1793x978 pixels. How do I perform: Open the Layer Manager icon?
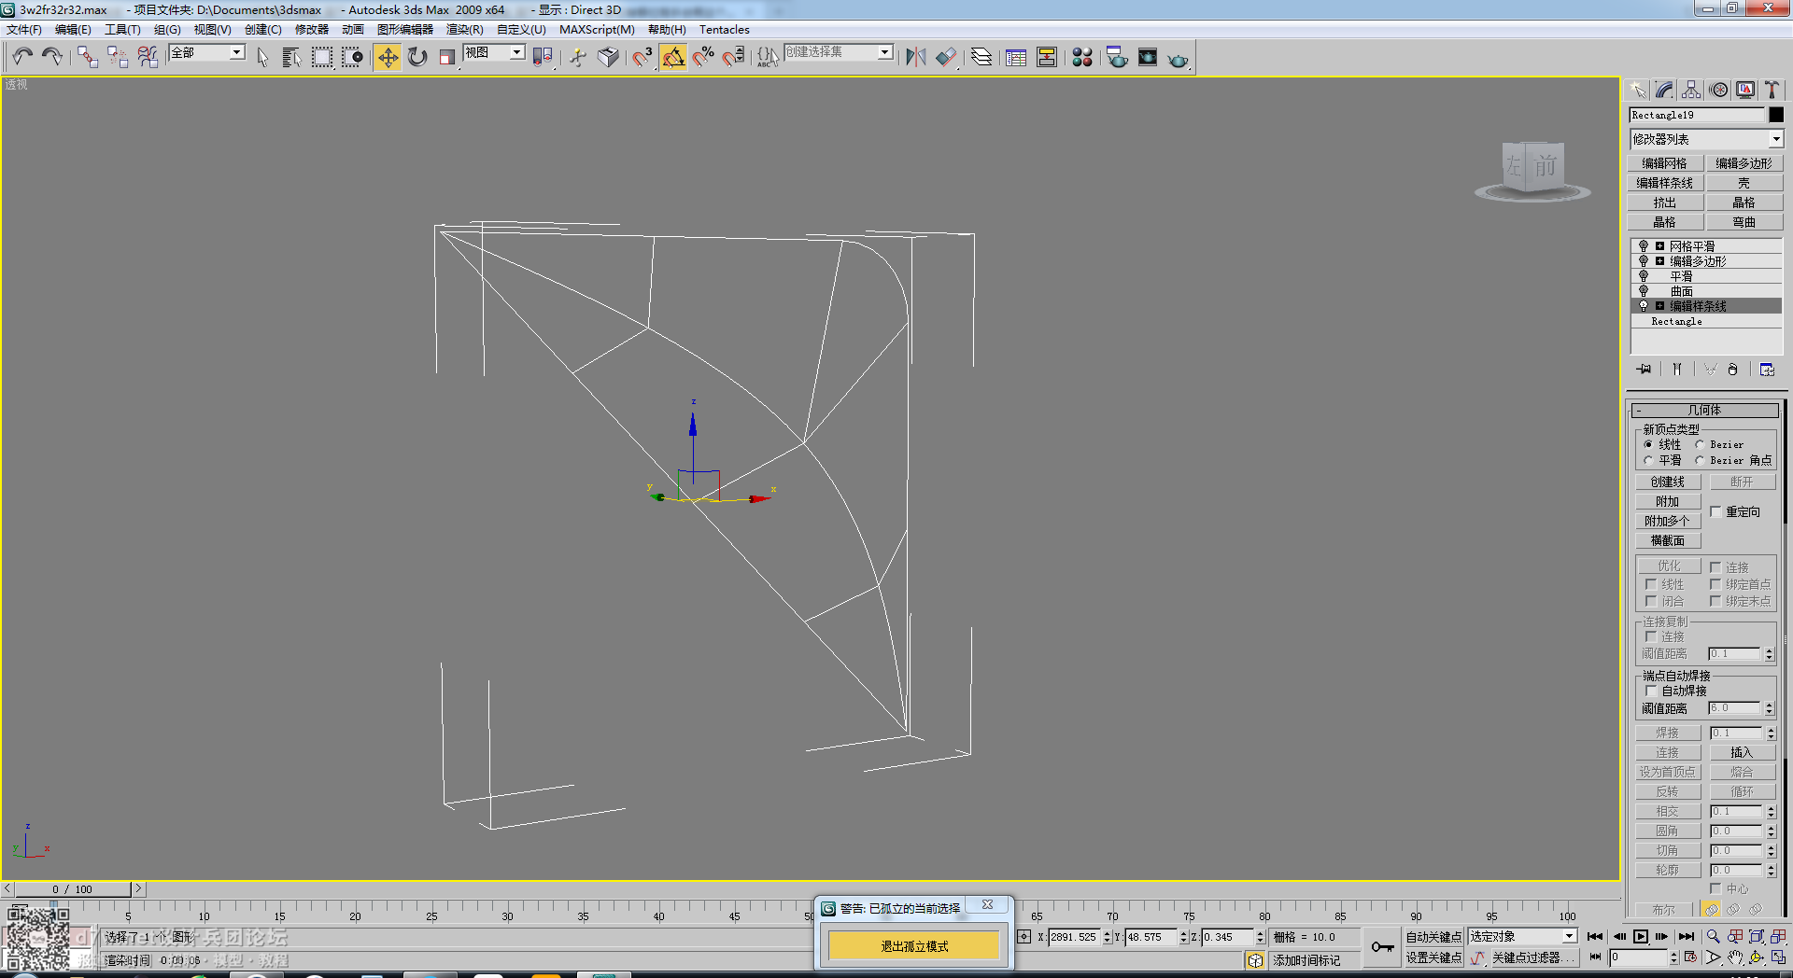click(x=981, y=57)
